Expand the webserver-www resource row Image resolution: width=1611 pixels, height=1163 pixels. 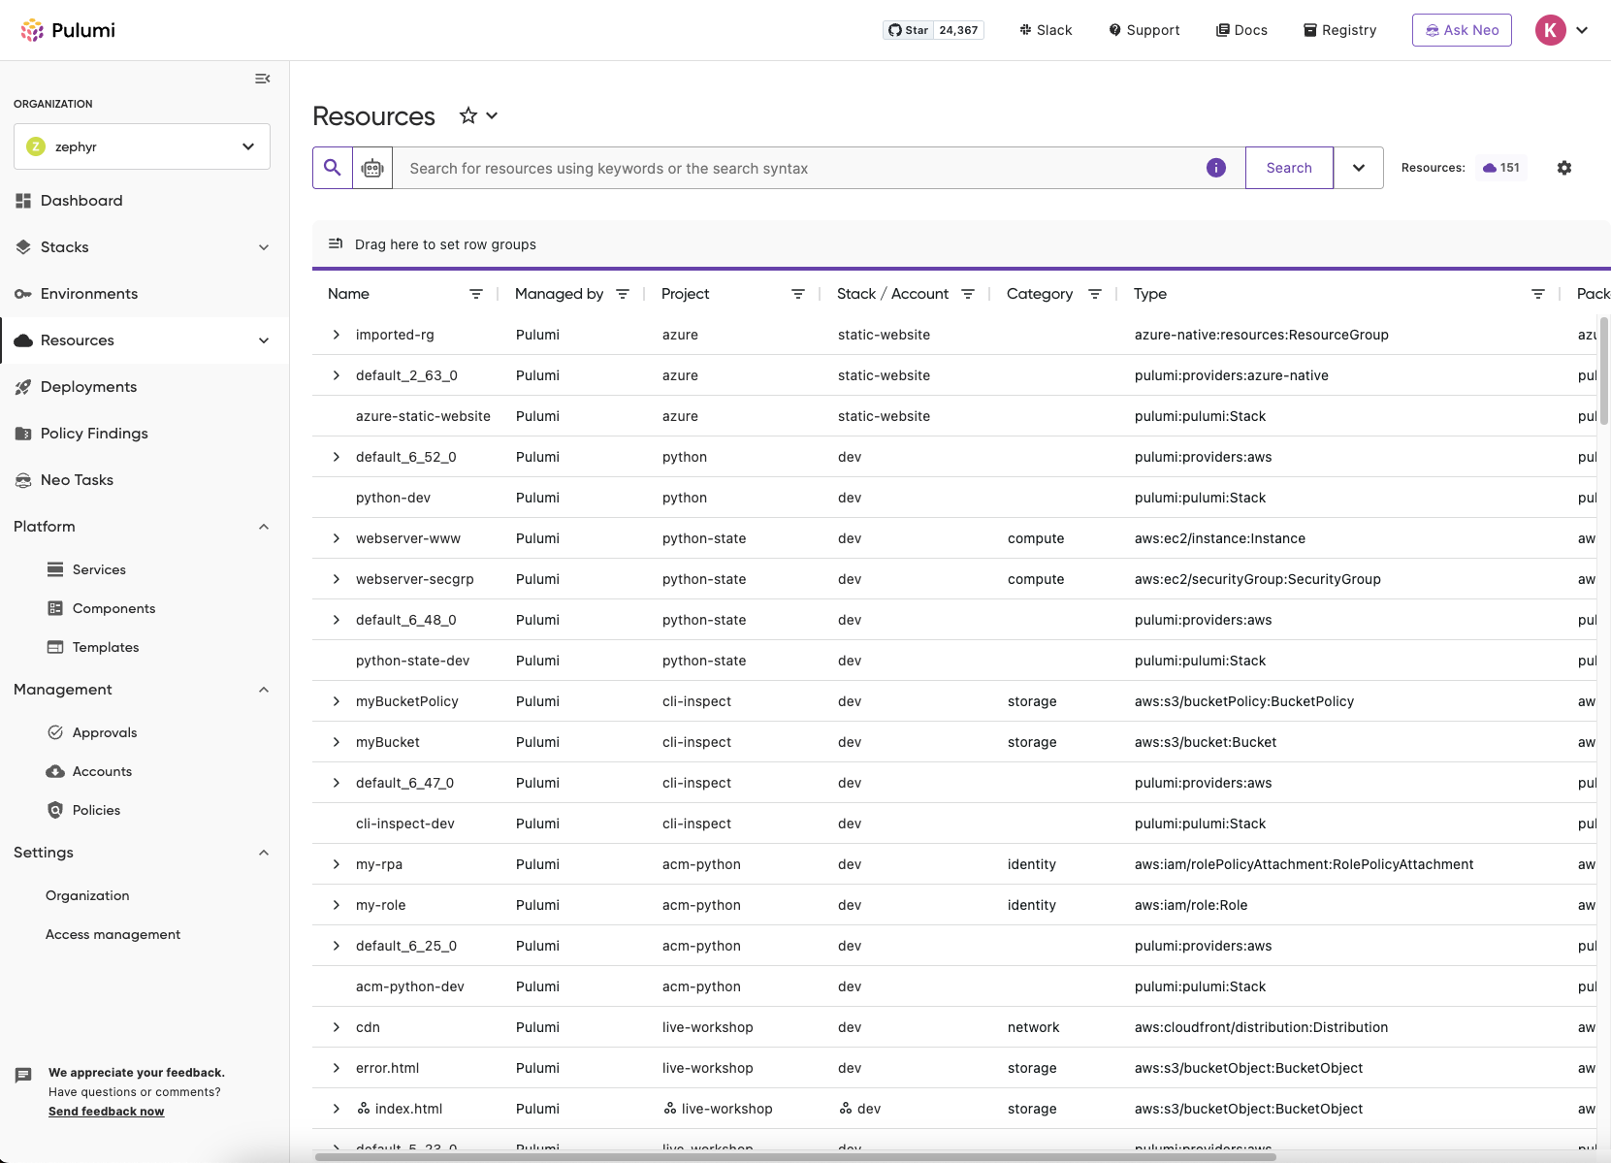[x=336, y=538]
